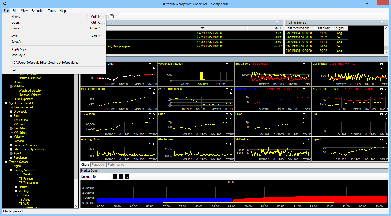Close the Trading Signals panel

[x=386, y=23]
